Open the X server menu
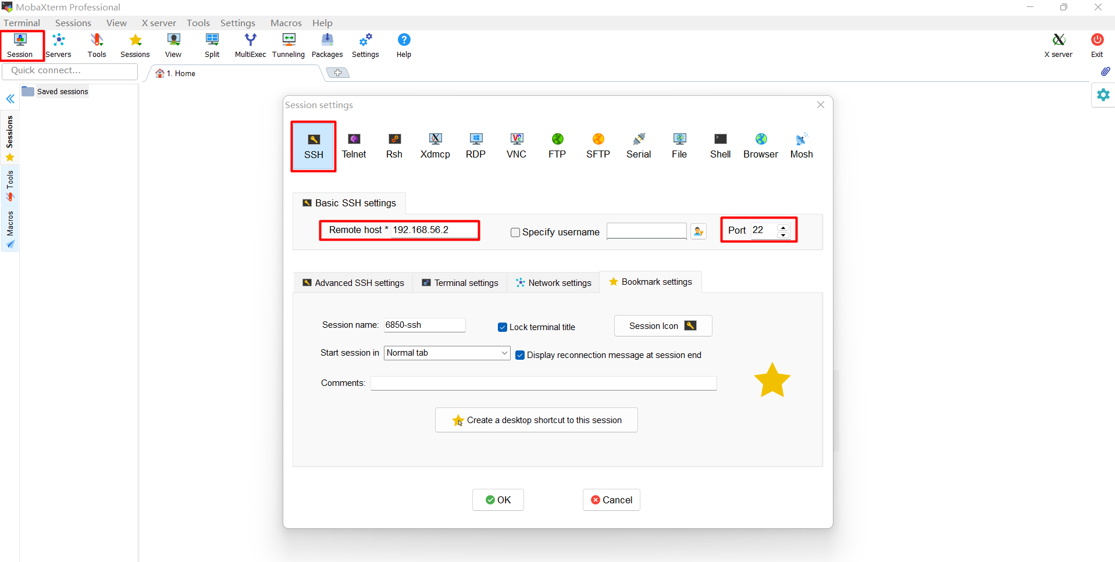This screenshot has width=1115, height=562. (x=159, y=23)
